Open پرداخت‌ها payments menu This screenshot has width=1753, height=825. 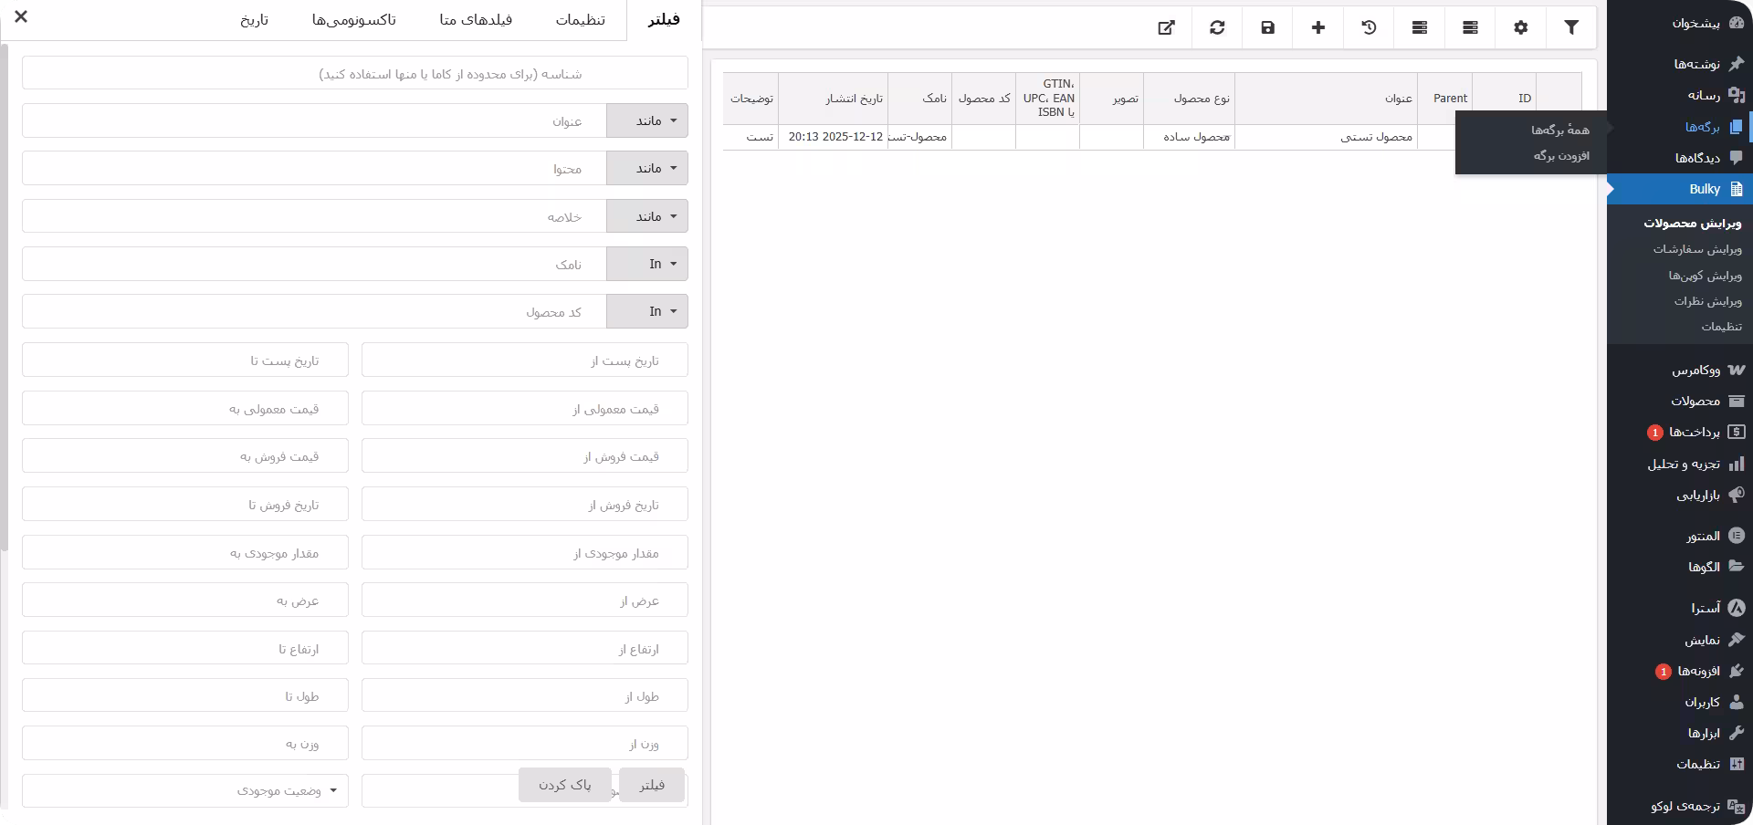pyautogui.click(x=1680, y=432)
